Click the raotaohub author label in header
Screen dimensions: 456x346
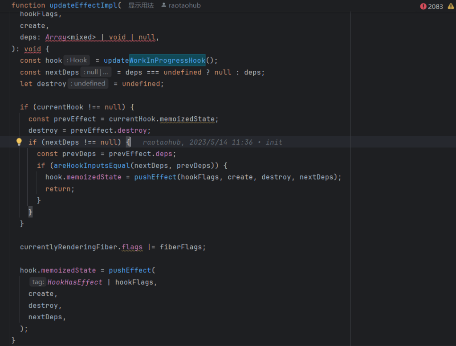tap(184, 5)
